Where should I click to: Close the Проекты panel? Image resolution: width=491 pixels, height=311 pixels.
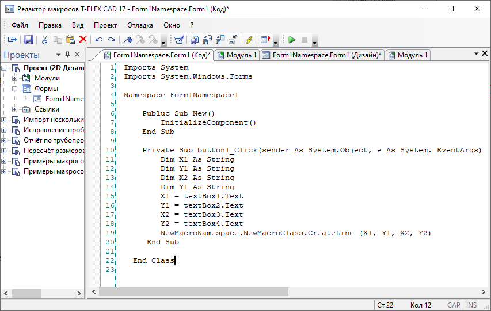[78, 55]
